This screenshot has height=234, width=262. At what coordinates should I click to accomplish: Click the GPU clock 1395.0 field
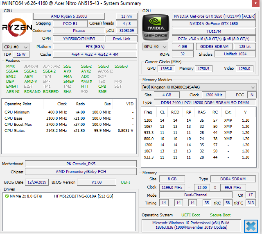point(166,68)
